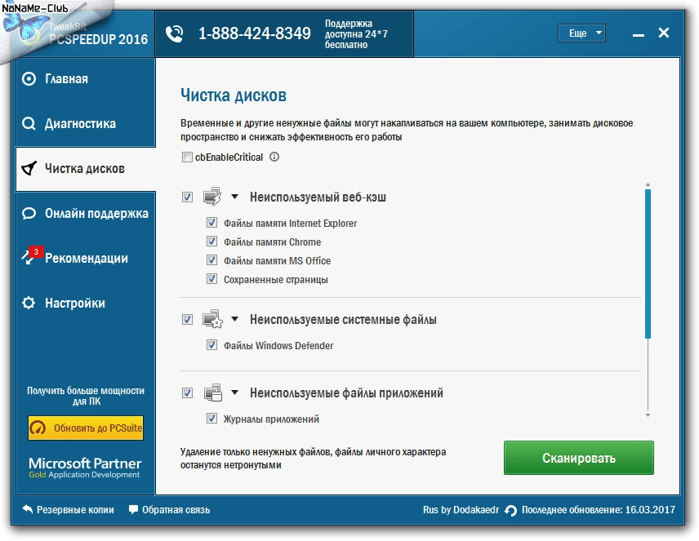Click the scrollbar down arrow
Screen dimensions: 699x541
(648, 415)
